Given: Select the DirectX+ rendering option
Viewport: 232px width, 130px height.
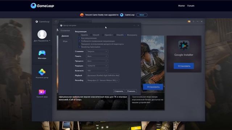Looking at the screenshot, I should [x=115, y=35].
